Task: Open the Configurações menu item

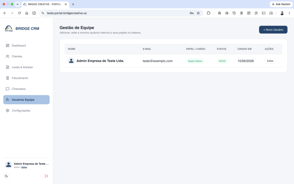Action: pos(26,111)
